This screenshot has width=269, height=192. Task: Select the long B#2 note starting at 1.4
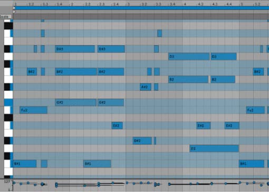click(76, 72)
